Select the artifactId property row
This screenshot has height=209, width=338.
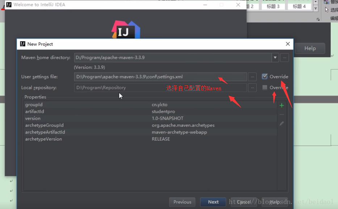click(150, 112)
